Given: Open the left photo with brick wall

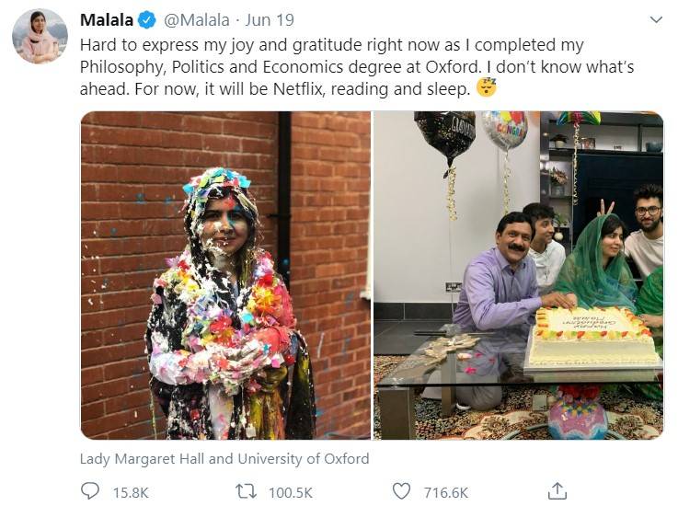Looking at the screenshot, I should point(225,275).
